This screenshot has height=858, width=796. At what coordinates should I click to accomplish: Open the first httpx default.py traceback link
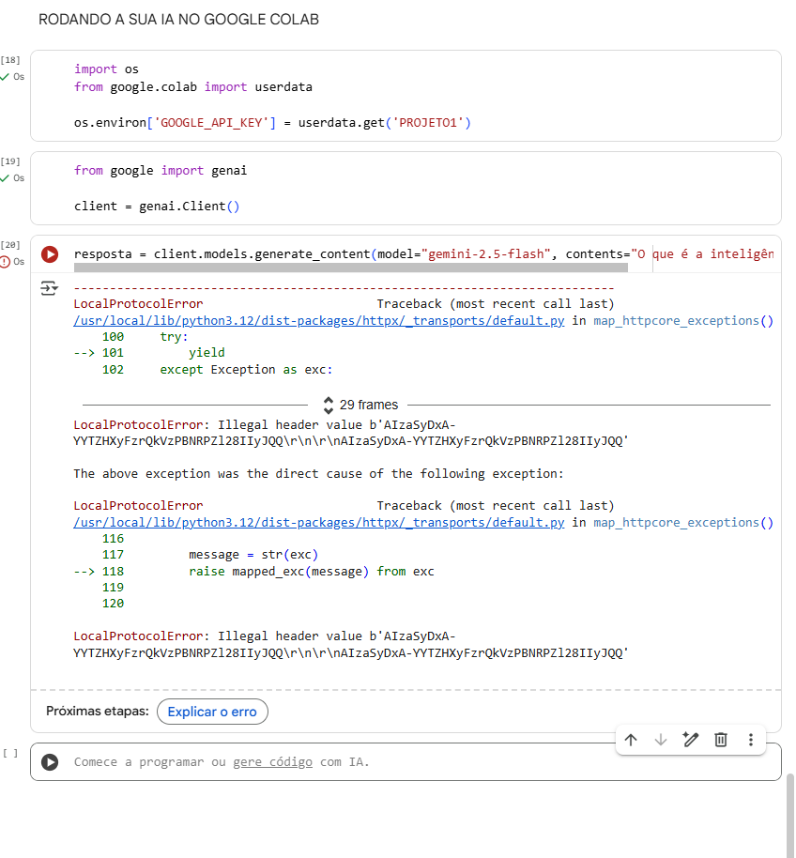pos(319,321)
